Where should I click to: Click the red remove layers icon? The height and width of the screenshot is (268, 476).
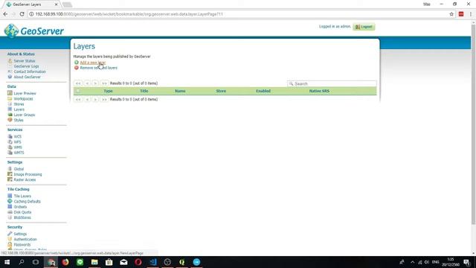(x=77, y=68)
